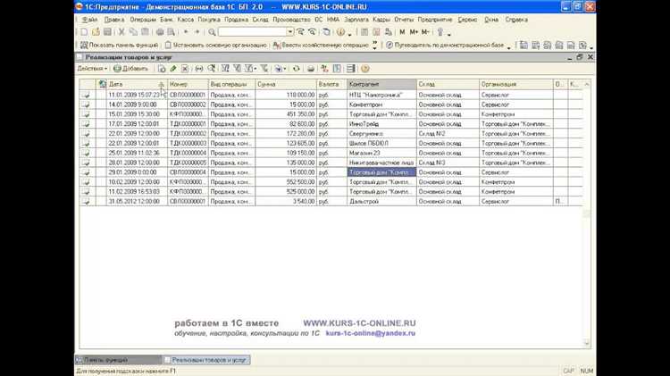Expand the second toolbar overflow chevron

click(374, 45)
